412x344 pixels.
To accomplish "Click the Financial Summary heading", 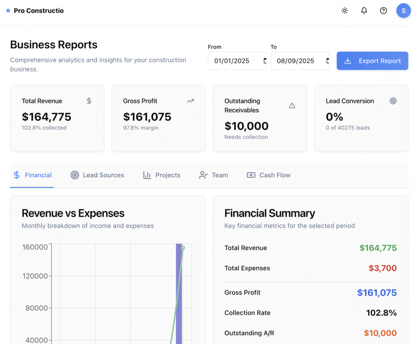I will coord(270,213).
